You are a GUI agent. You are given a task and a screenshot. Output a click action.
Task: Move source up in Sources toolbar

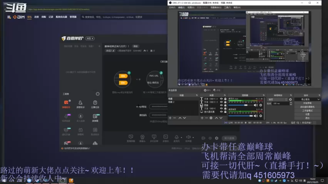point(216,118)
